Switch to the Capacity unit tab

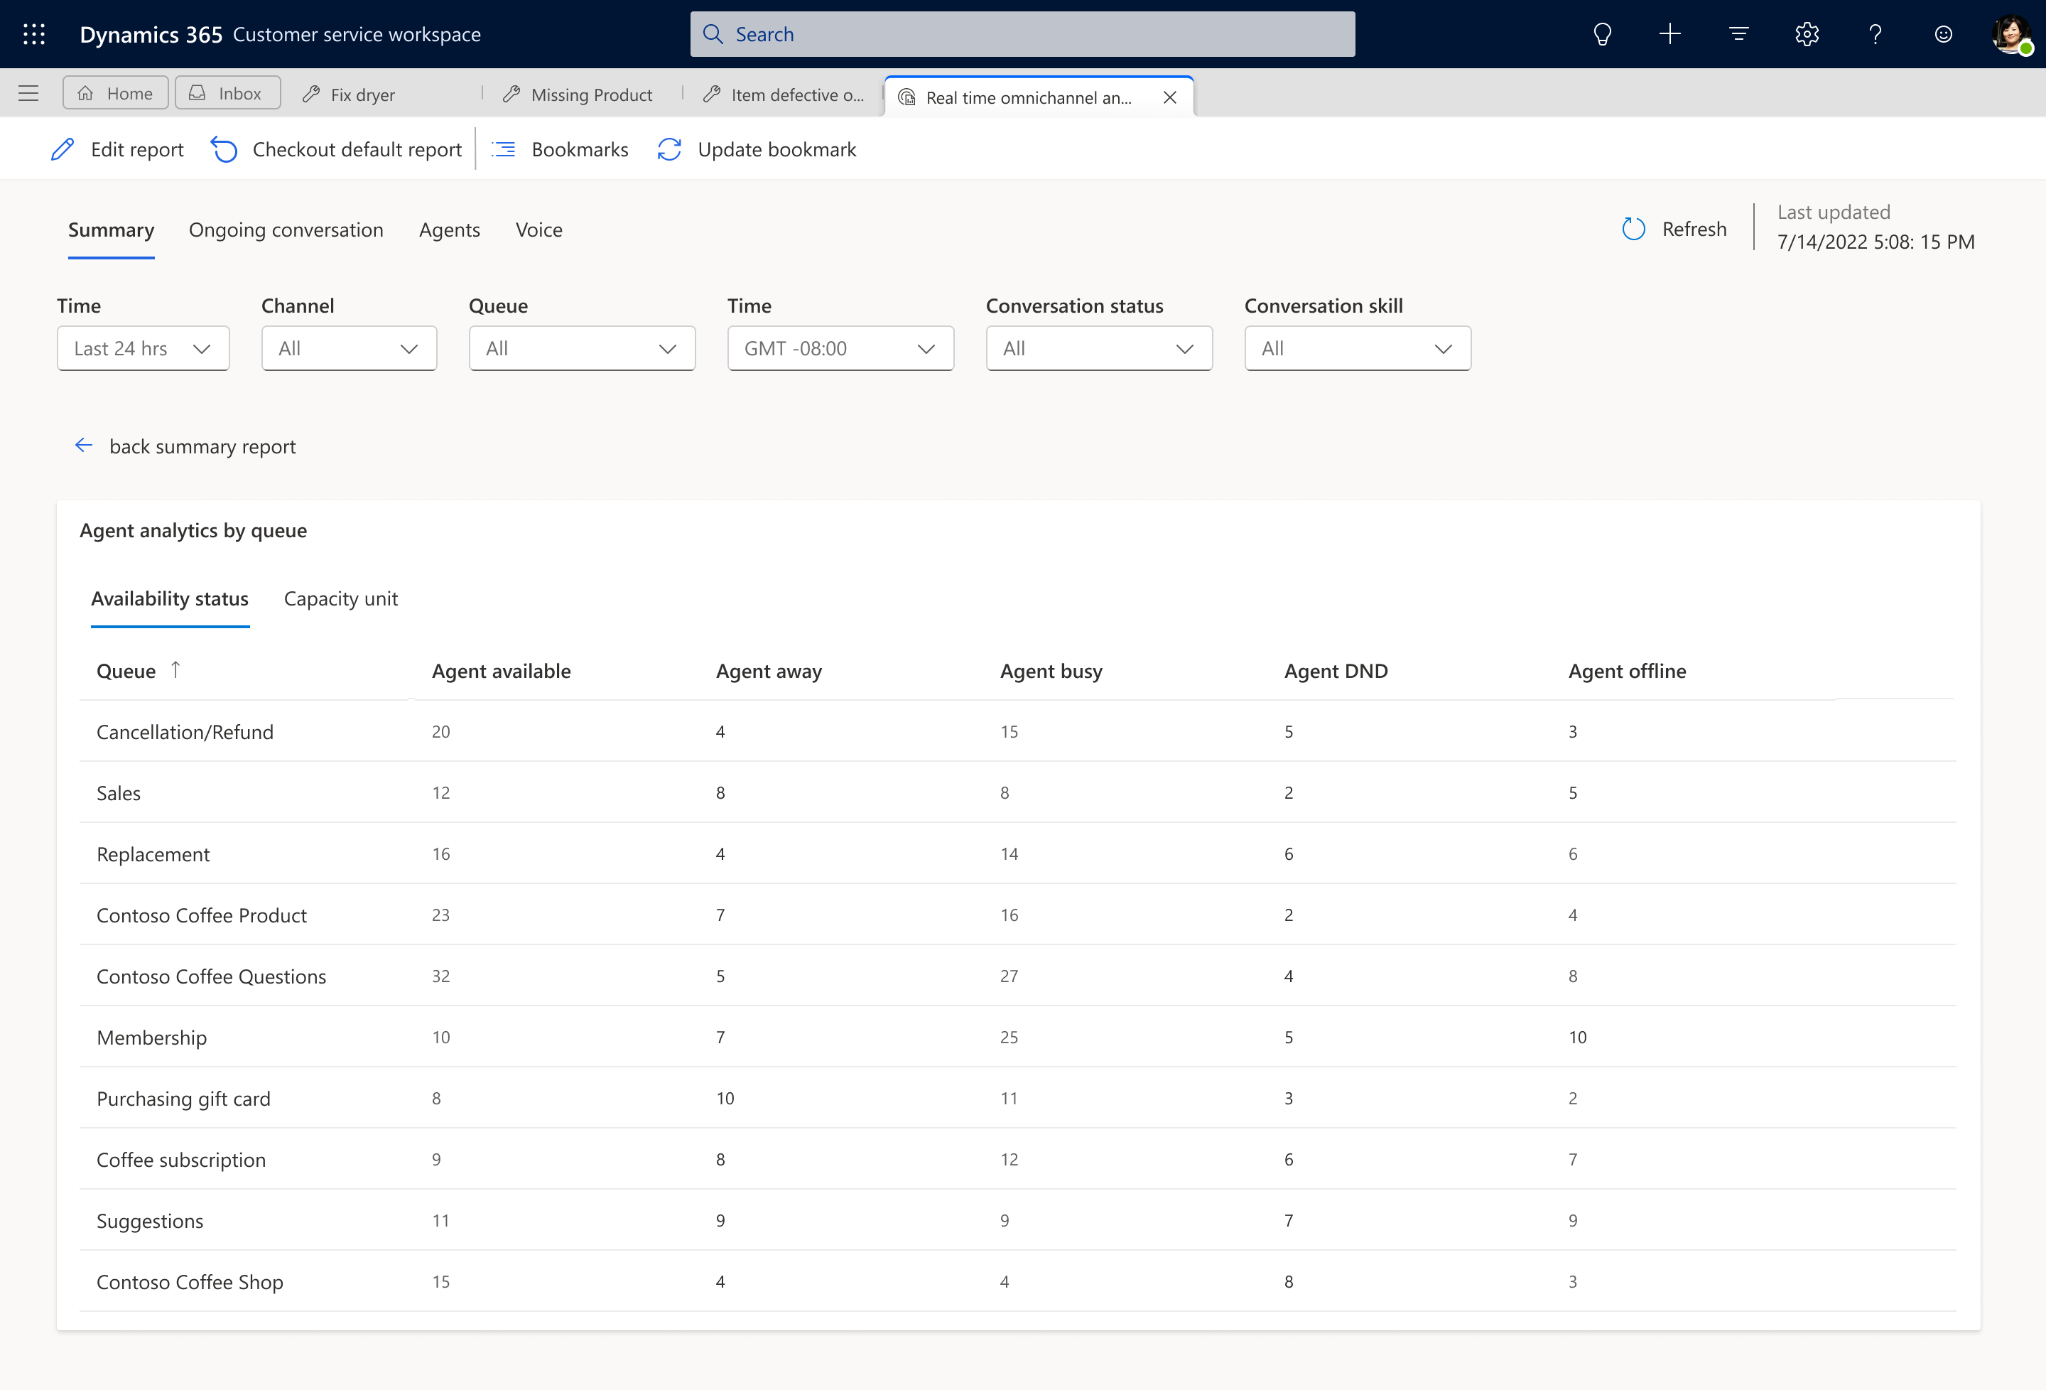click(x=340, y=597)
